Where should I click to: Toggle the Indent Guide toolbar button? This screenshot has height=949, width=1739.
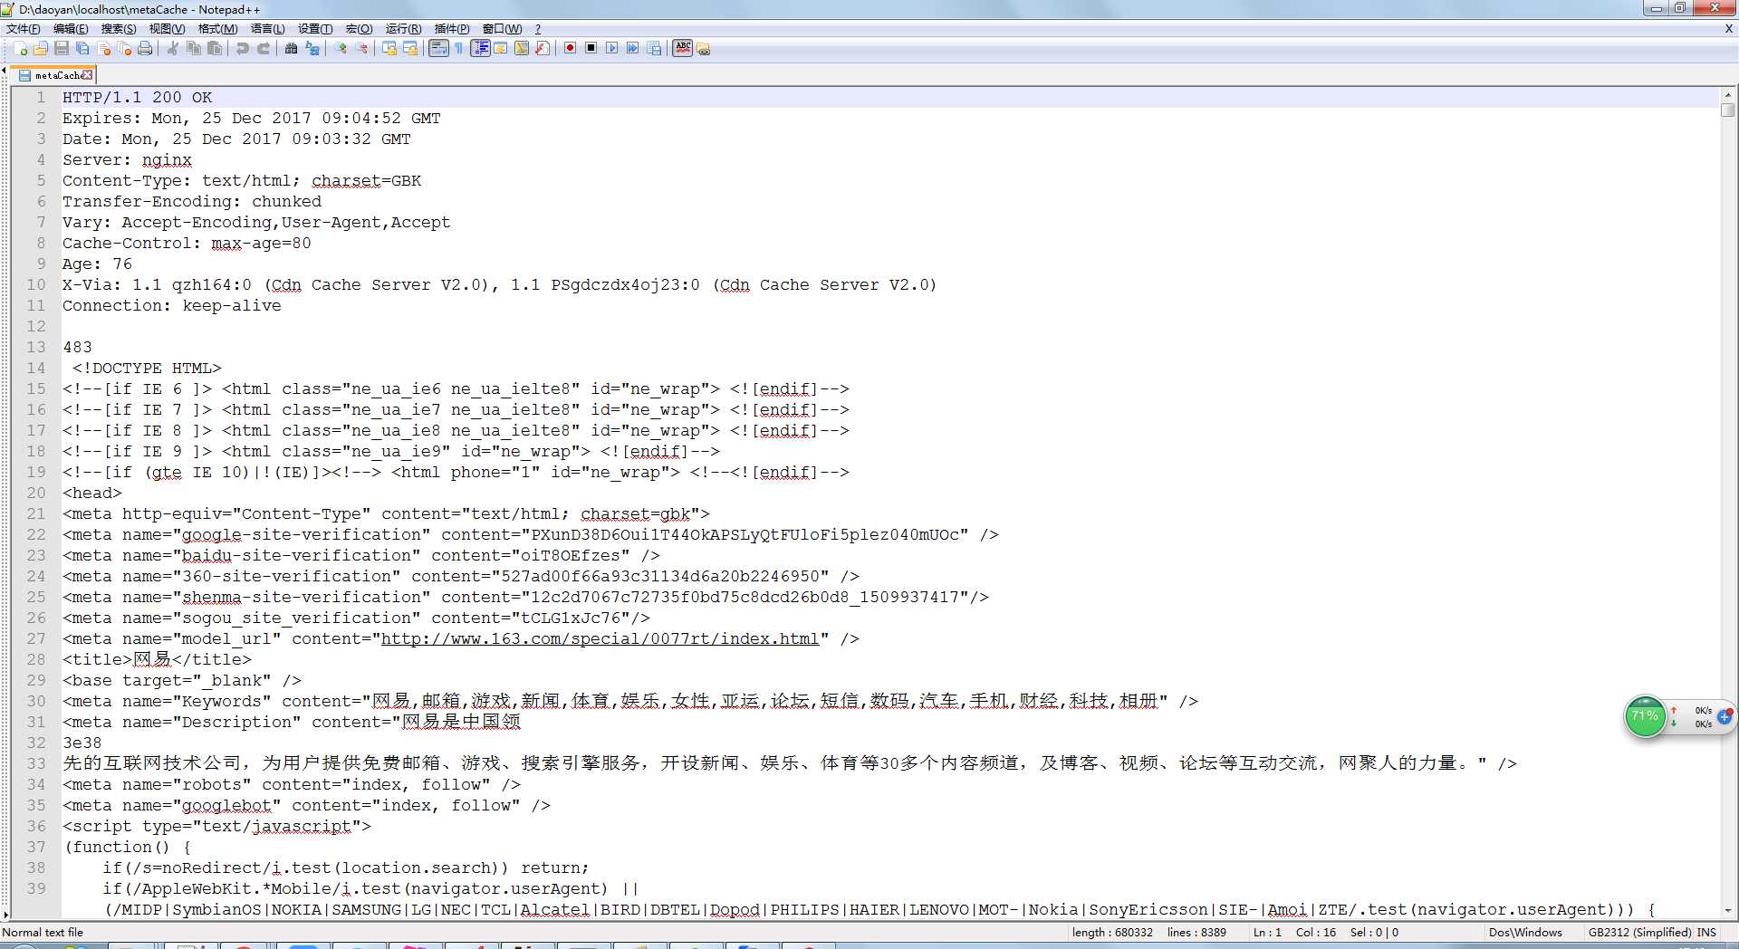(x=480, y=49)
